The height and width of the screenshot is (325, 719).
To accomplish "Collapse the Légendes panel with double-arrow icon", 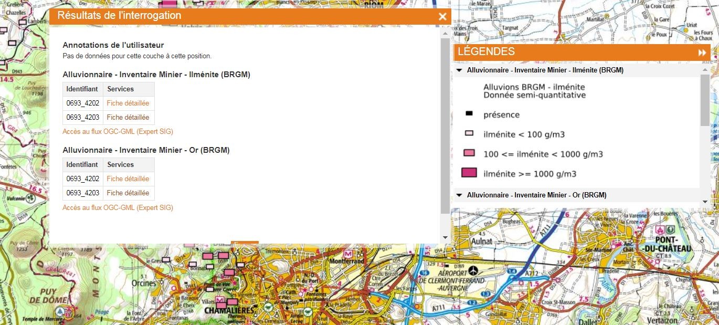I will 702,53.
